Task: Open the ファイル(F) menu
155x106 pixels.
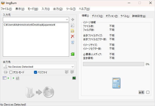Action: [x=6, y=9]
